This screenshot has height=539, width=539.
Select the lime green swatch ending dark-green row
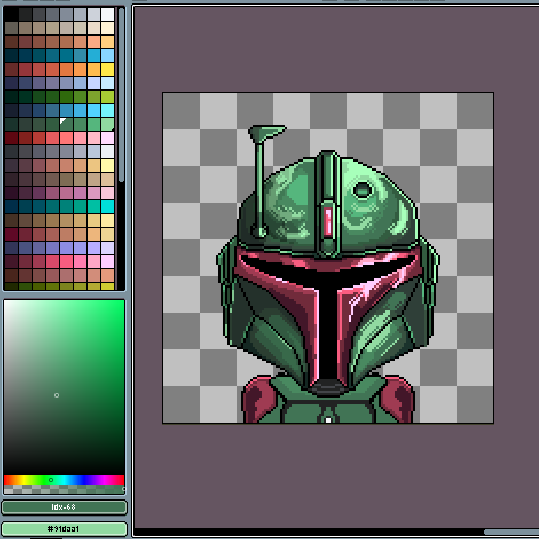click(108, 97)
